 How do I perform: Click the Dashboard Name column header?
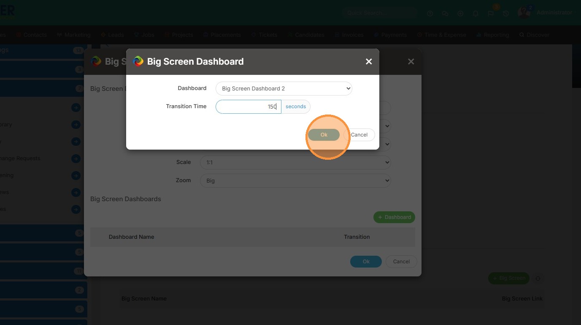(x=131, y=237)
